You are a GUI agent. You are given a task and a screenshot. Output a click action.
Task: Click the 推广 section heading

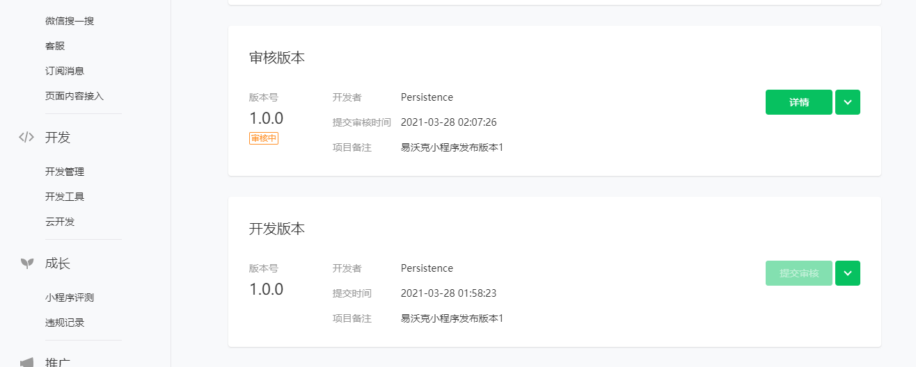[58, 362]
